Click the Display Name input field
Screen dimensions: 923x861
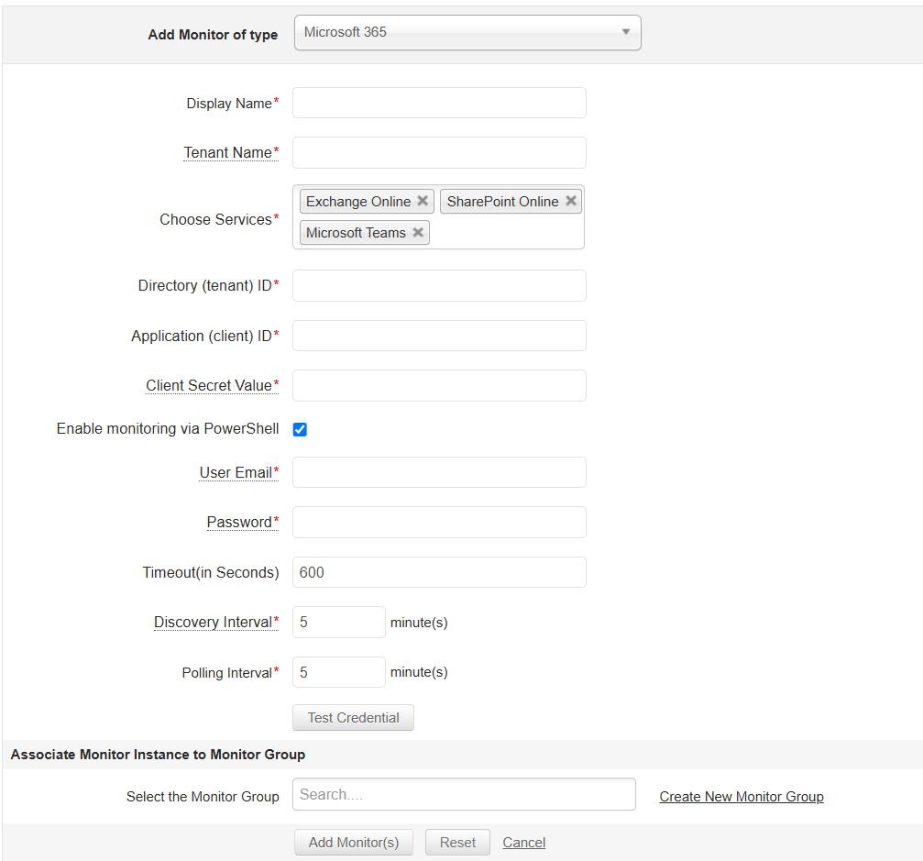439,103
